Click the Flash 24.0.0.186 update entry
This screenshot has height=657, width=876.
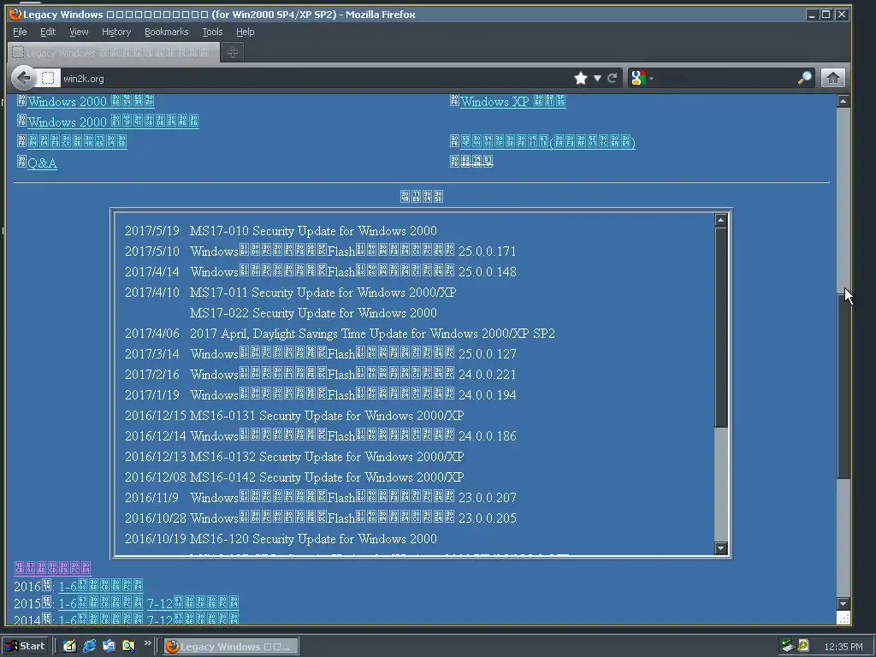click(x=353, y=436)
